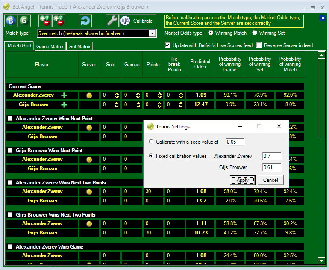Click the Current Score section header

tap(155, 86)
